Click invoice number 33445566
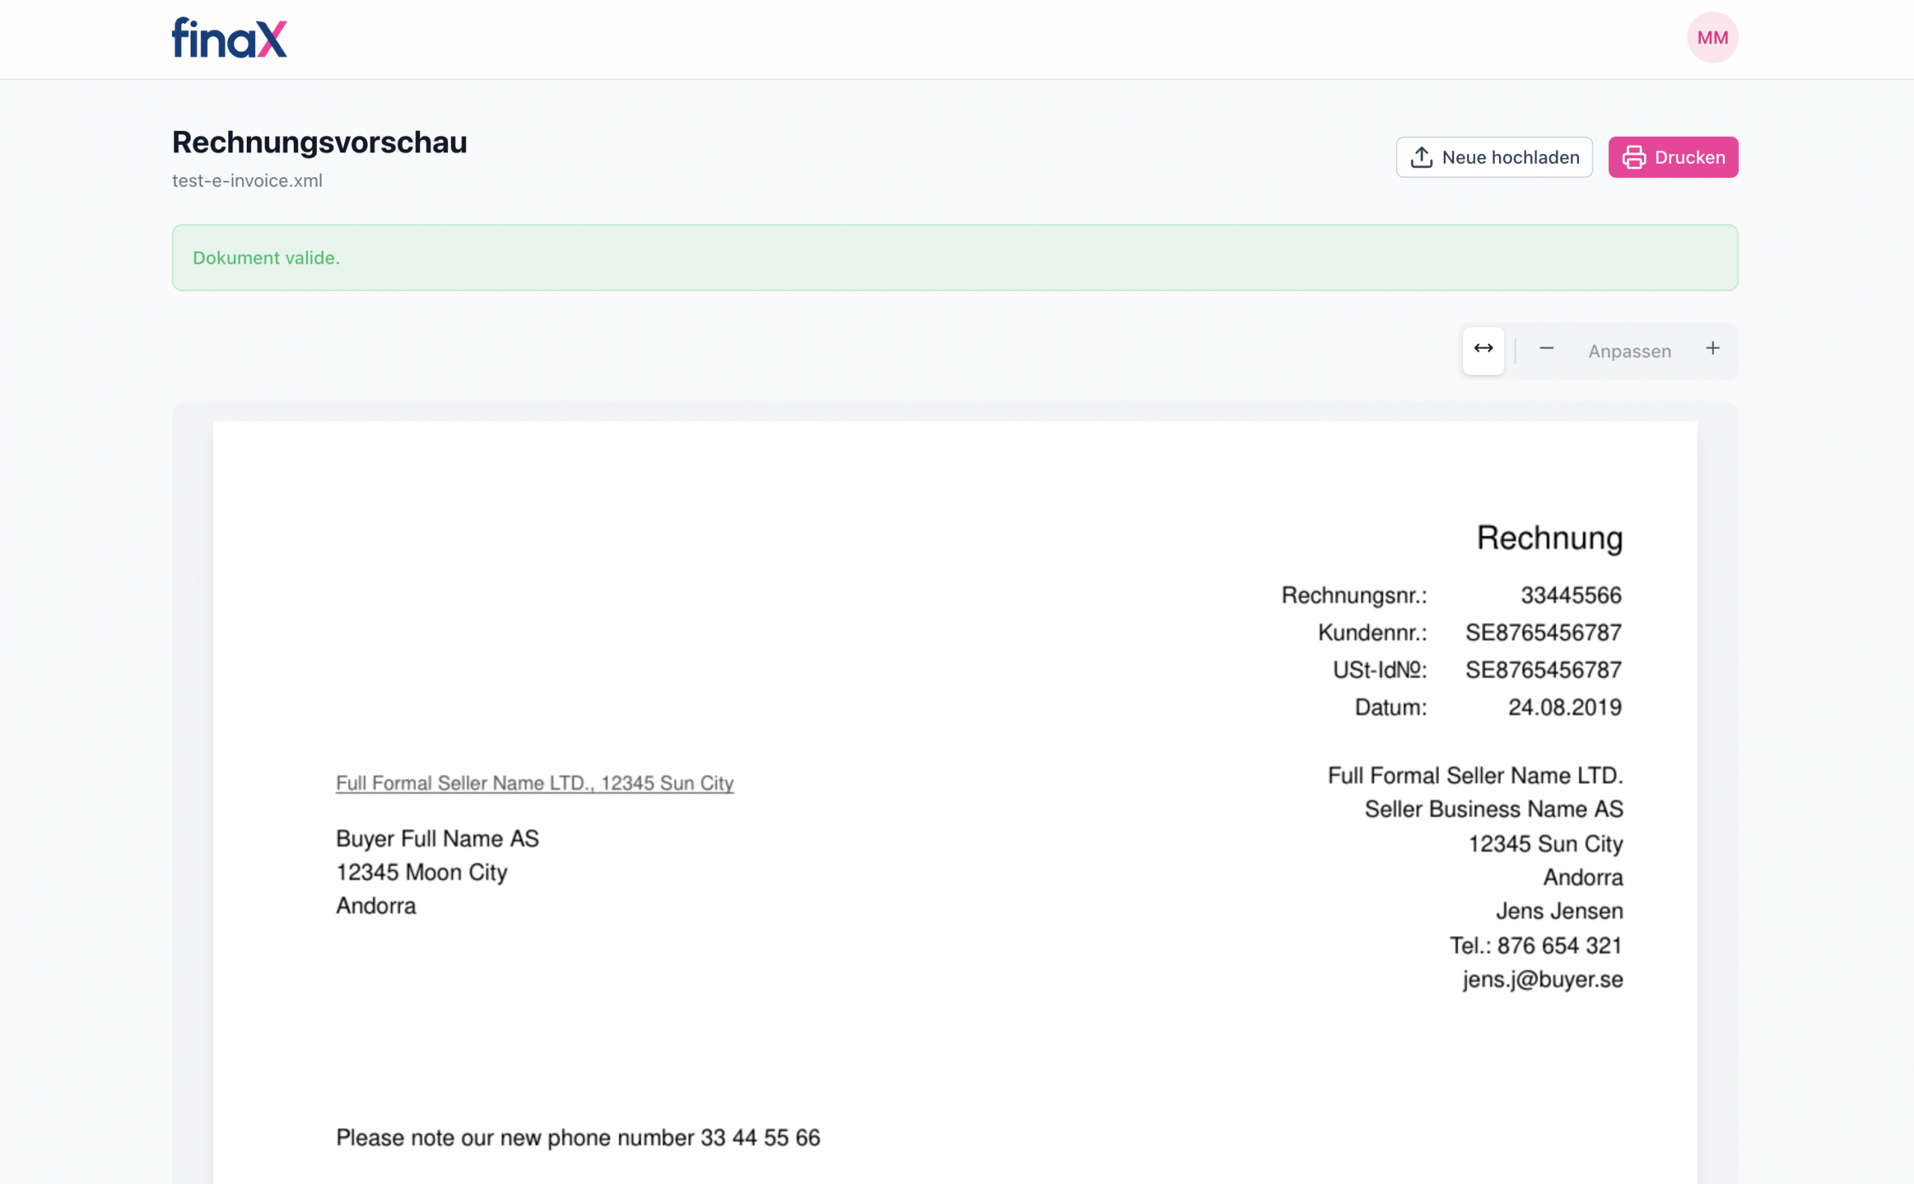The width and height of the screenshot is (1914, 1184). tap(1570, 595)
